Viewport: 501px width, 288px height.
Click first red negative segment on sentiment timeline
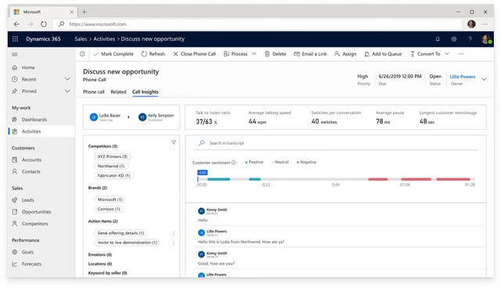tap(377, 179)
